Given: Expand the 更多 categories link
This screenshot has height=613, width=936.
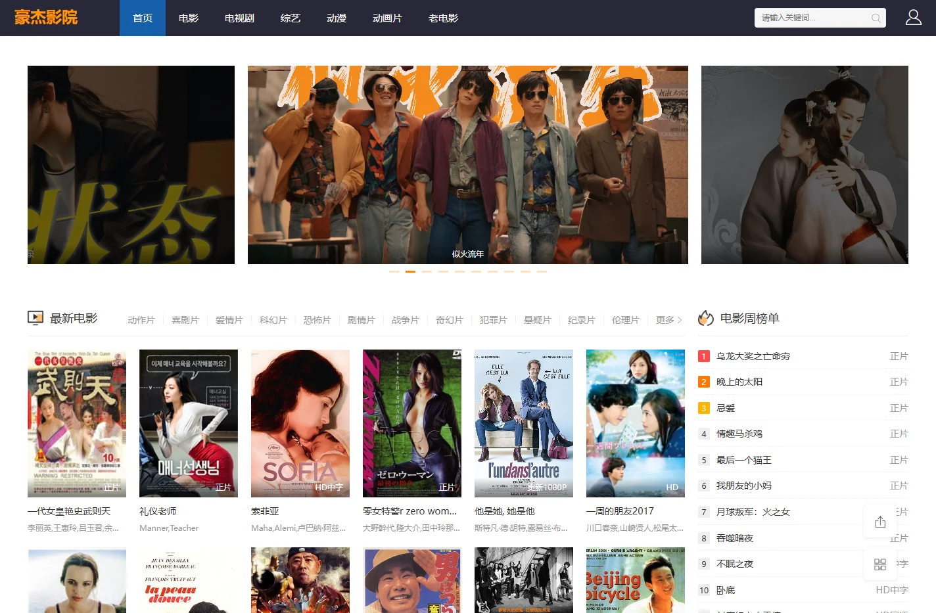Looking at the screenshot, I should click(669, 320).
